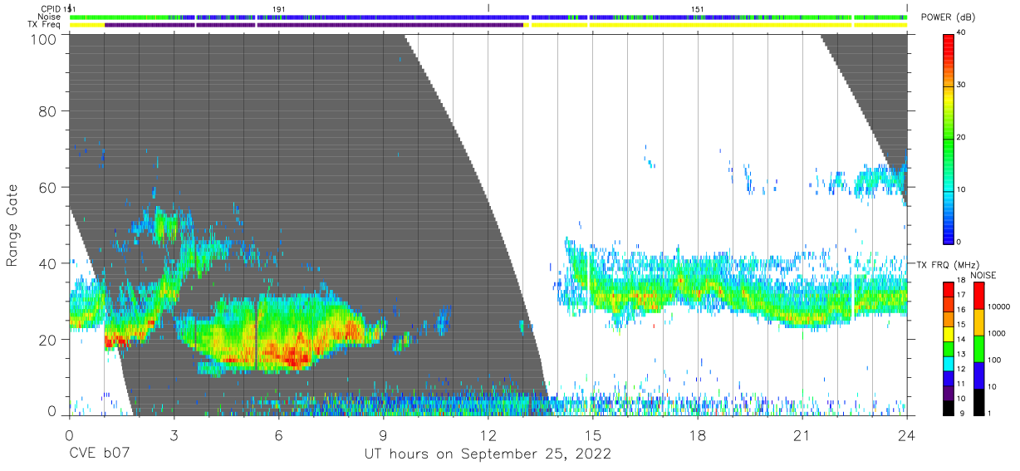Click the '3' tick on UT hours axis
Screen dimensions: 1020x471
tap(174, 435)
